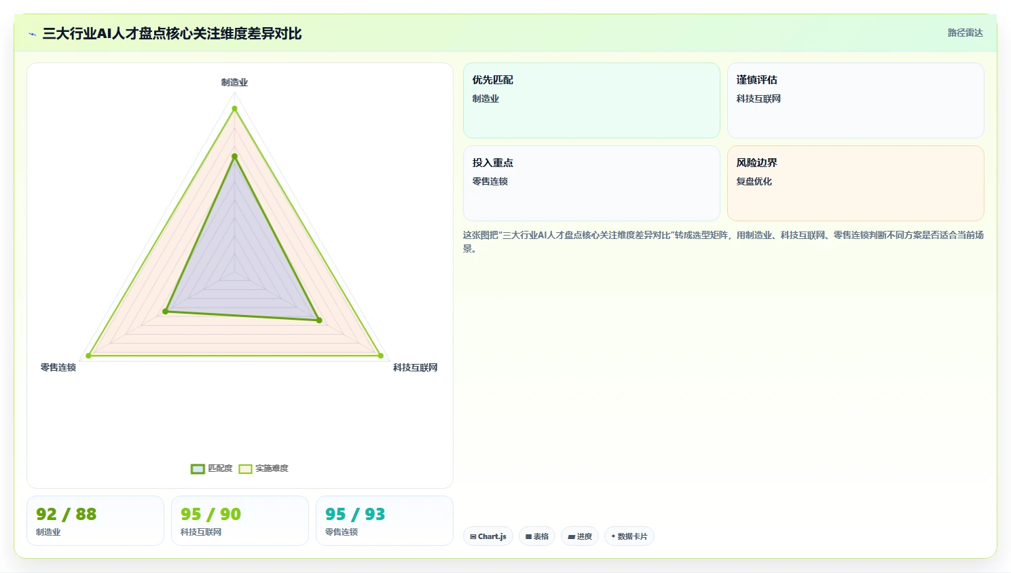1011x573 pixels.
Task: Click the 科技互联网 axis label on radar
Action: [x=416, y=367]
